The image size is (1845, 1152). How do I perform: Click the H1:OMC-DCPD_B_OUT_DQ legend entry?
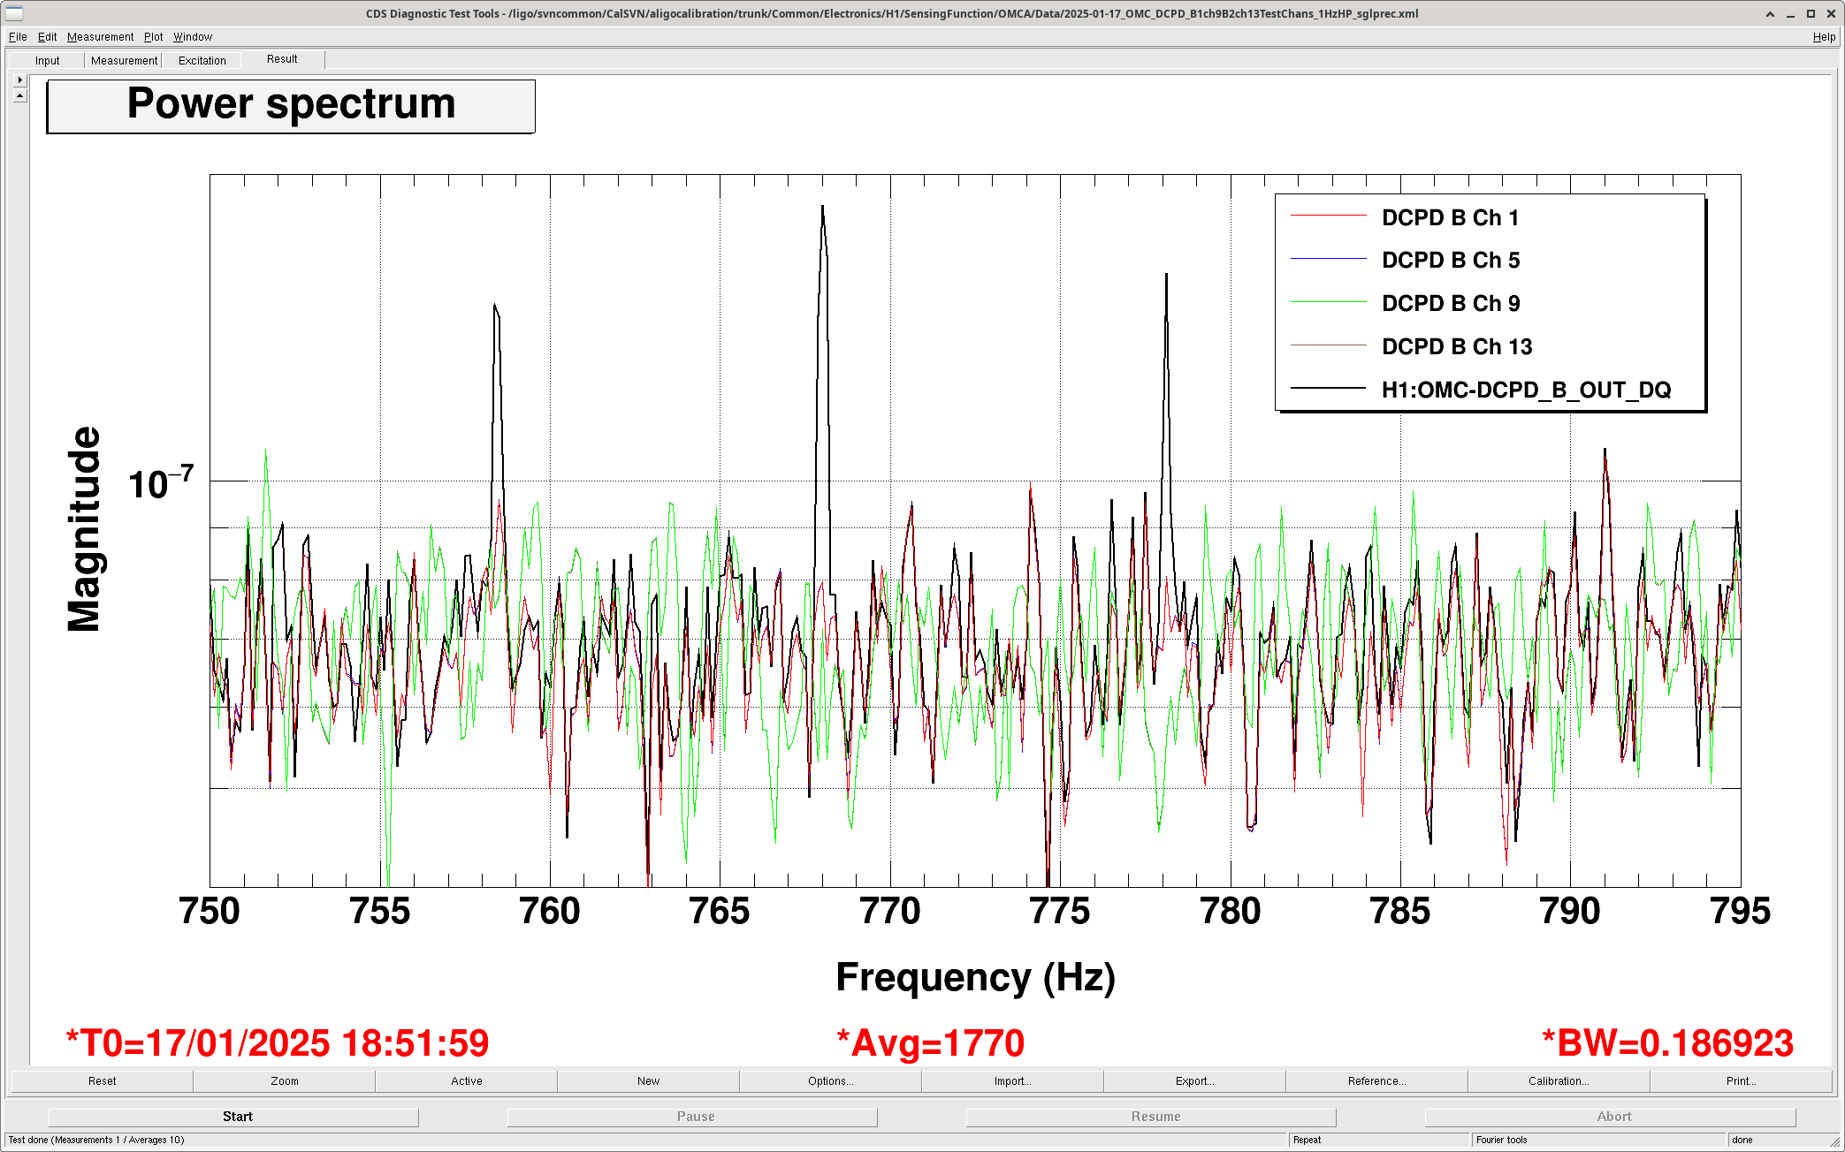pyautogui.click(x=1525, y=390)
